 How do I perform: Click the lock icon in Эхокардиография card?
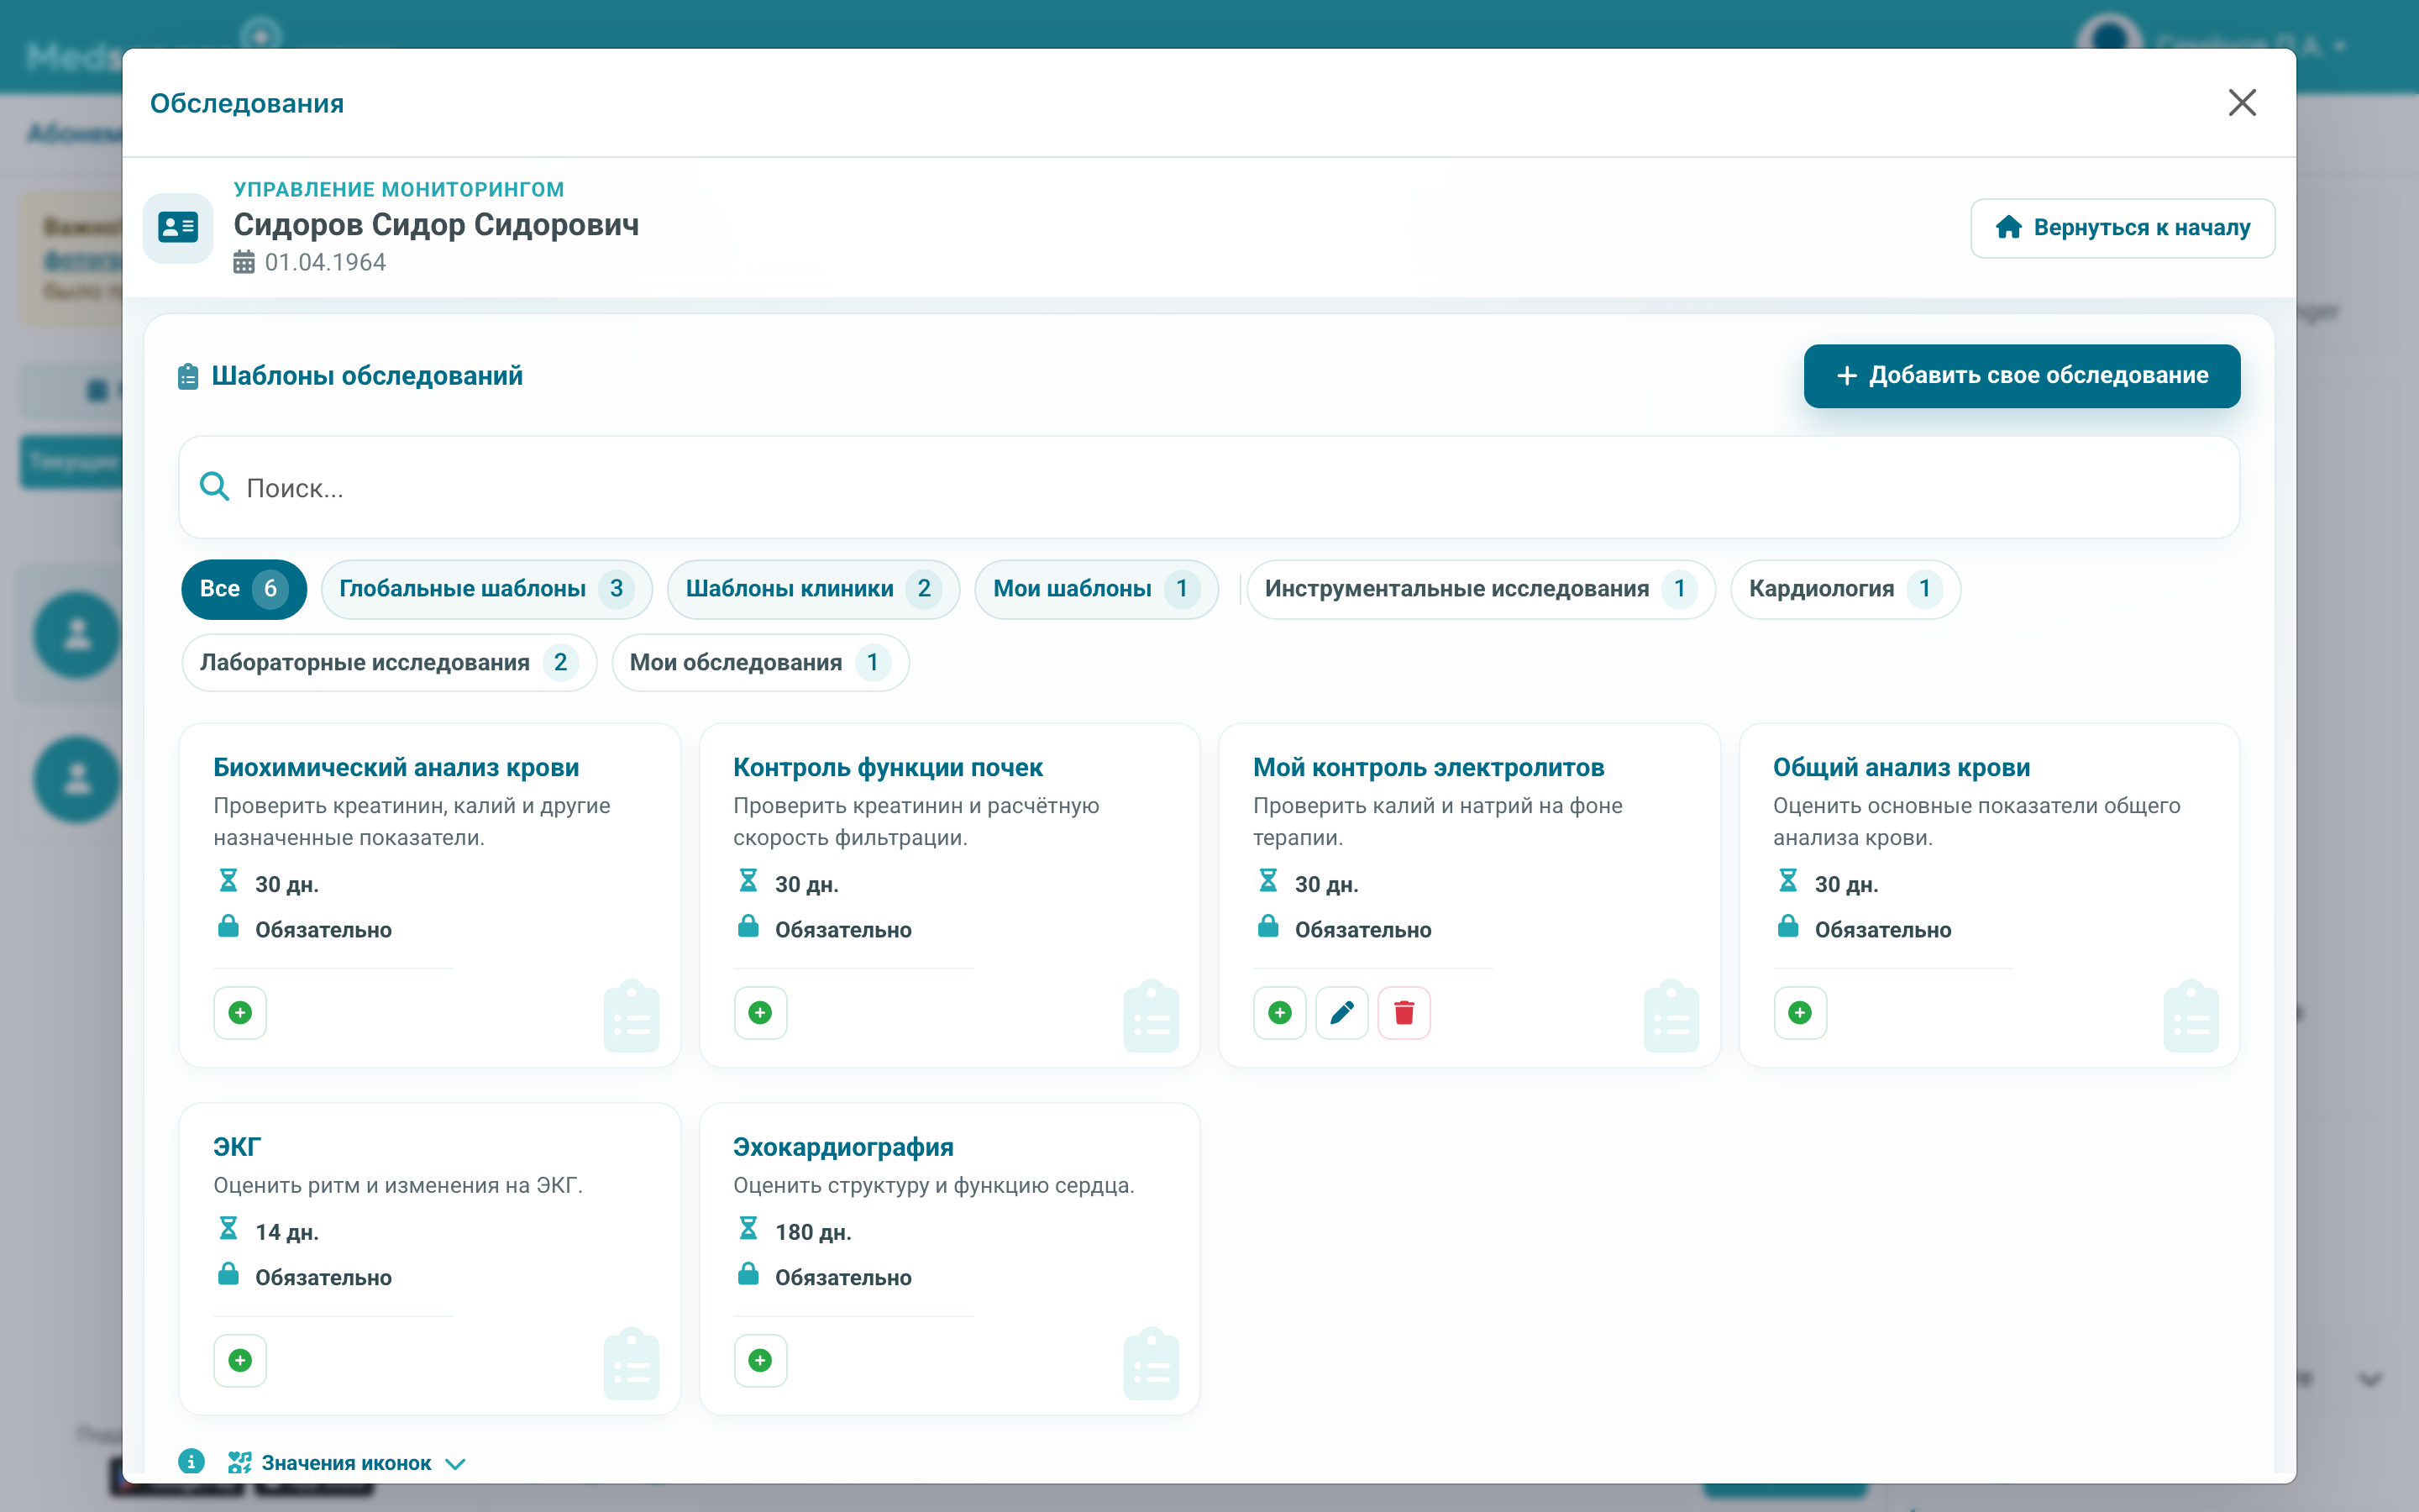coord(748,1274)
